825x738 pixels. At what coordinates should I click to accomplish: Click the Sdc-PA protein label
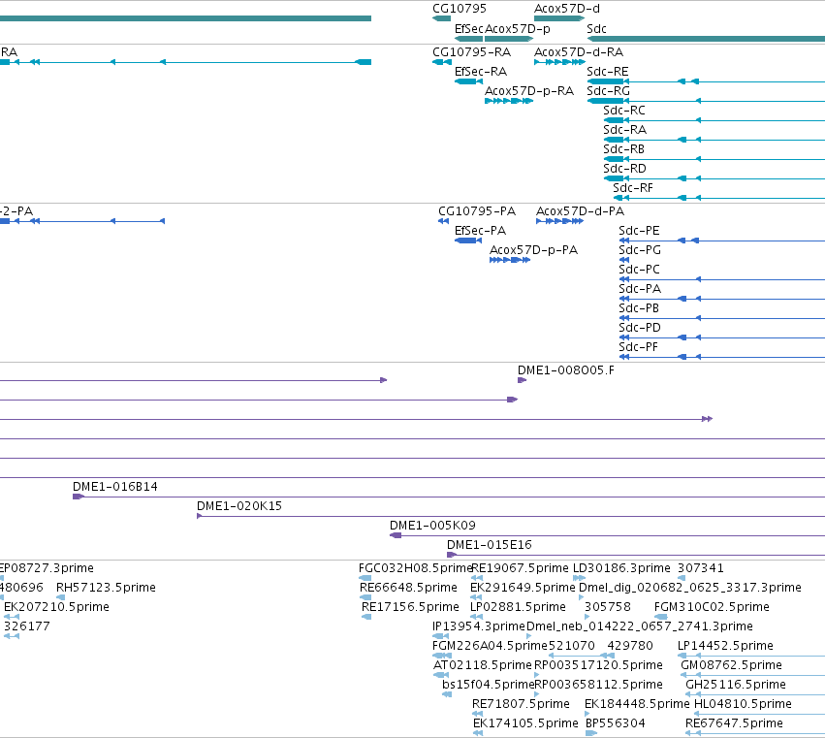pyautogui.click(x=640, y=289)
